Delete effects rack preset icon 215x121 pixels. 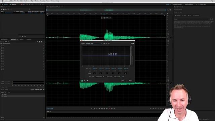click(42, 42)
